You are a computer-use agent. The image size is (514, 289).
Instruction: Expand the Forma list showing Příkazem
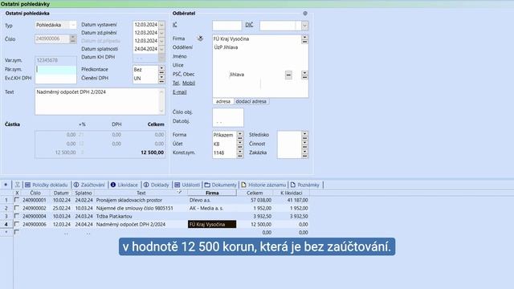click(240, 135)
